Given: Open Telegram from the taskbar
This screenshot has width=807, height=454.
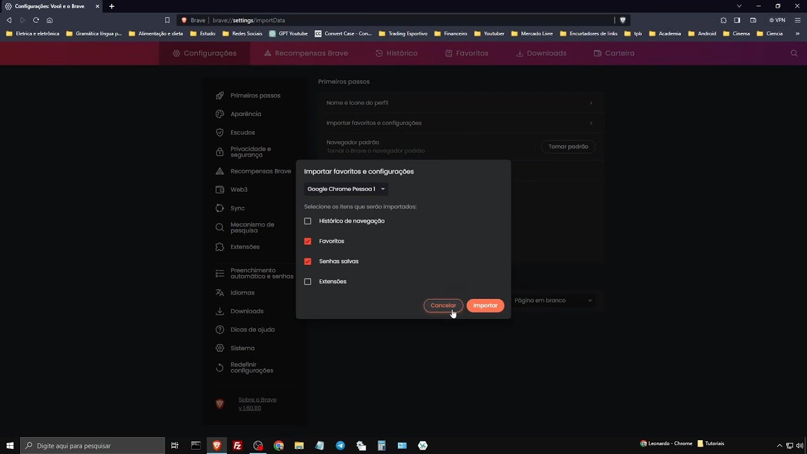Looking at the screenshot, I should pyautogui.click(x=340, y=446).
